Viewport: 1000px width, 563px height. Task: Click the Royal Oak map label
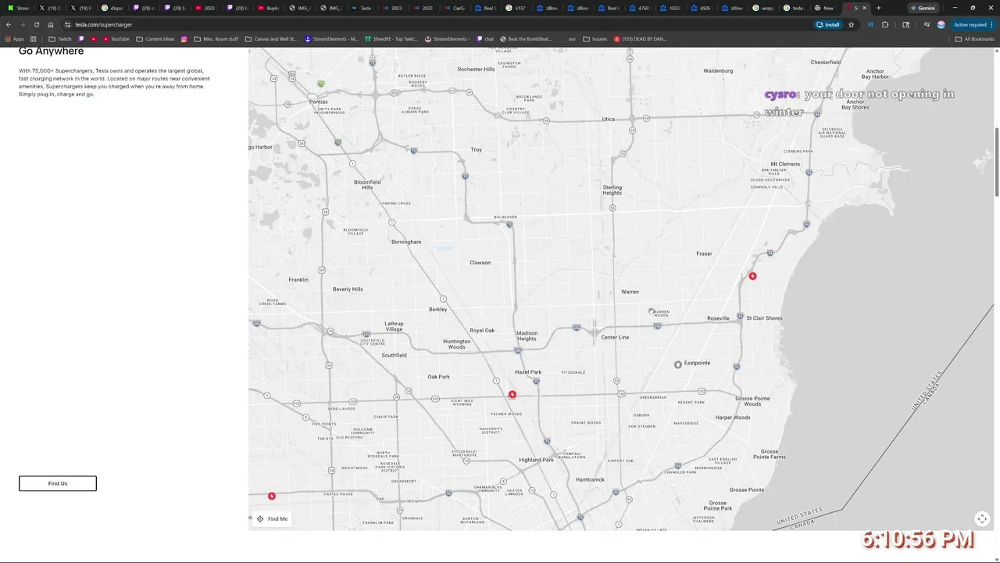click(482, 330)
